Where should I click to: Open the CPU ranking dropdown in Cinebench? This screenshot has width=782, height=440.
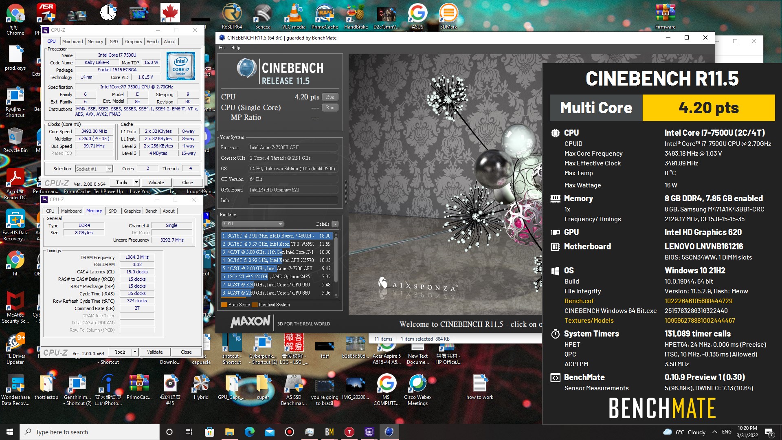(x=253, y=224)
